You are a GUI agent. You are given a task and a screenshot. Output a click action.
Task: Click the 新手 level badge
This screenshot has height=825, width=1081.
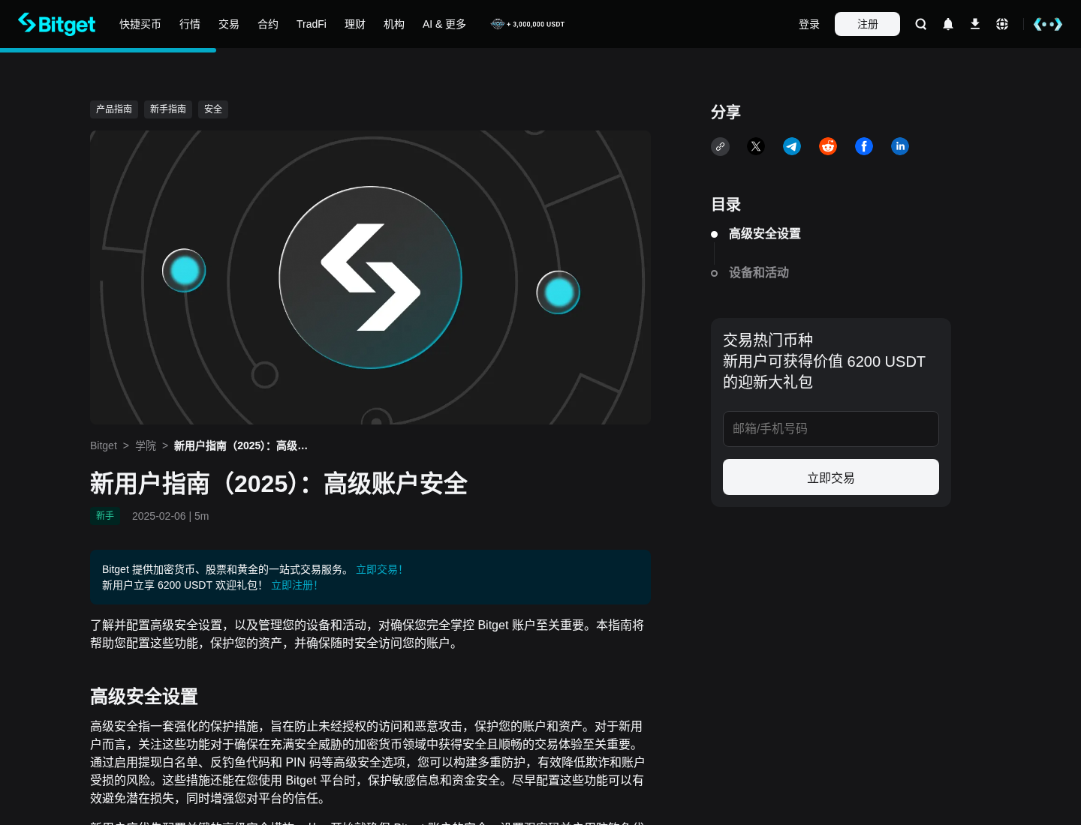[105, 516]
